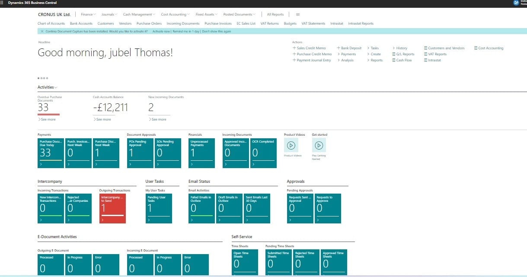Screen dimensions: 527x277
Task: Open the hamburger more menu icon
Action: (298, 14)
